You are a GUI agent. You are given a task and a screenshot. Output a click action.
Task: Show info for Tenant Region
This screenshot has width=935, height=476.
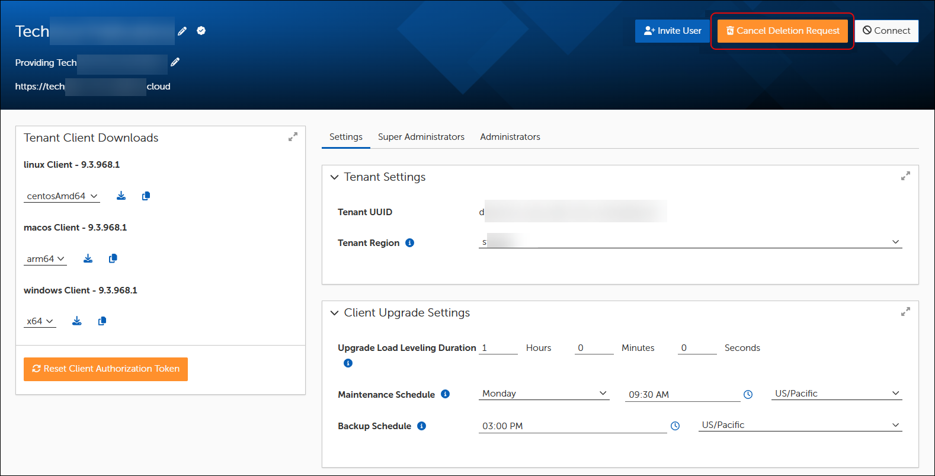[409, 242]
